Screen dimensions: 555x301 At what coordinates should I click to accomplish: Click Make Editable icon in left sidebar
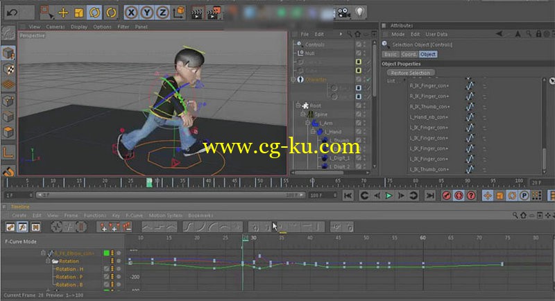click(8, 33)
